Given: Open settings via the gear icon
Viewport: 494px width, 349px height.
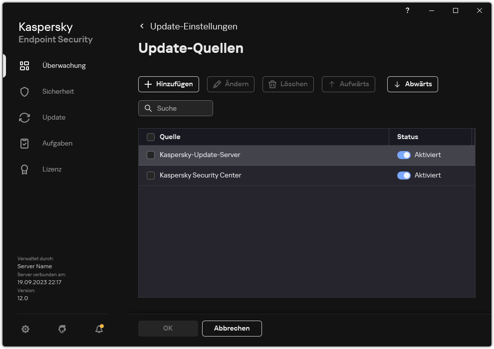Looking at the screenshot, I should point(25,329).
